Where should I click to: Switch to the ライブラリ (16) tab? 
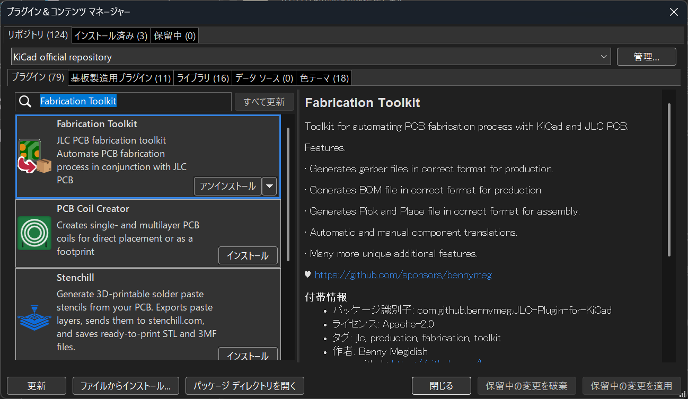203,78
